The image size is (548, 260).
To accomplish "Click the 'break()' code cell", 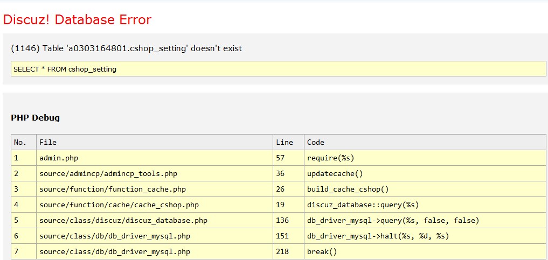I will [x=425, y=251].
